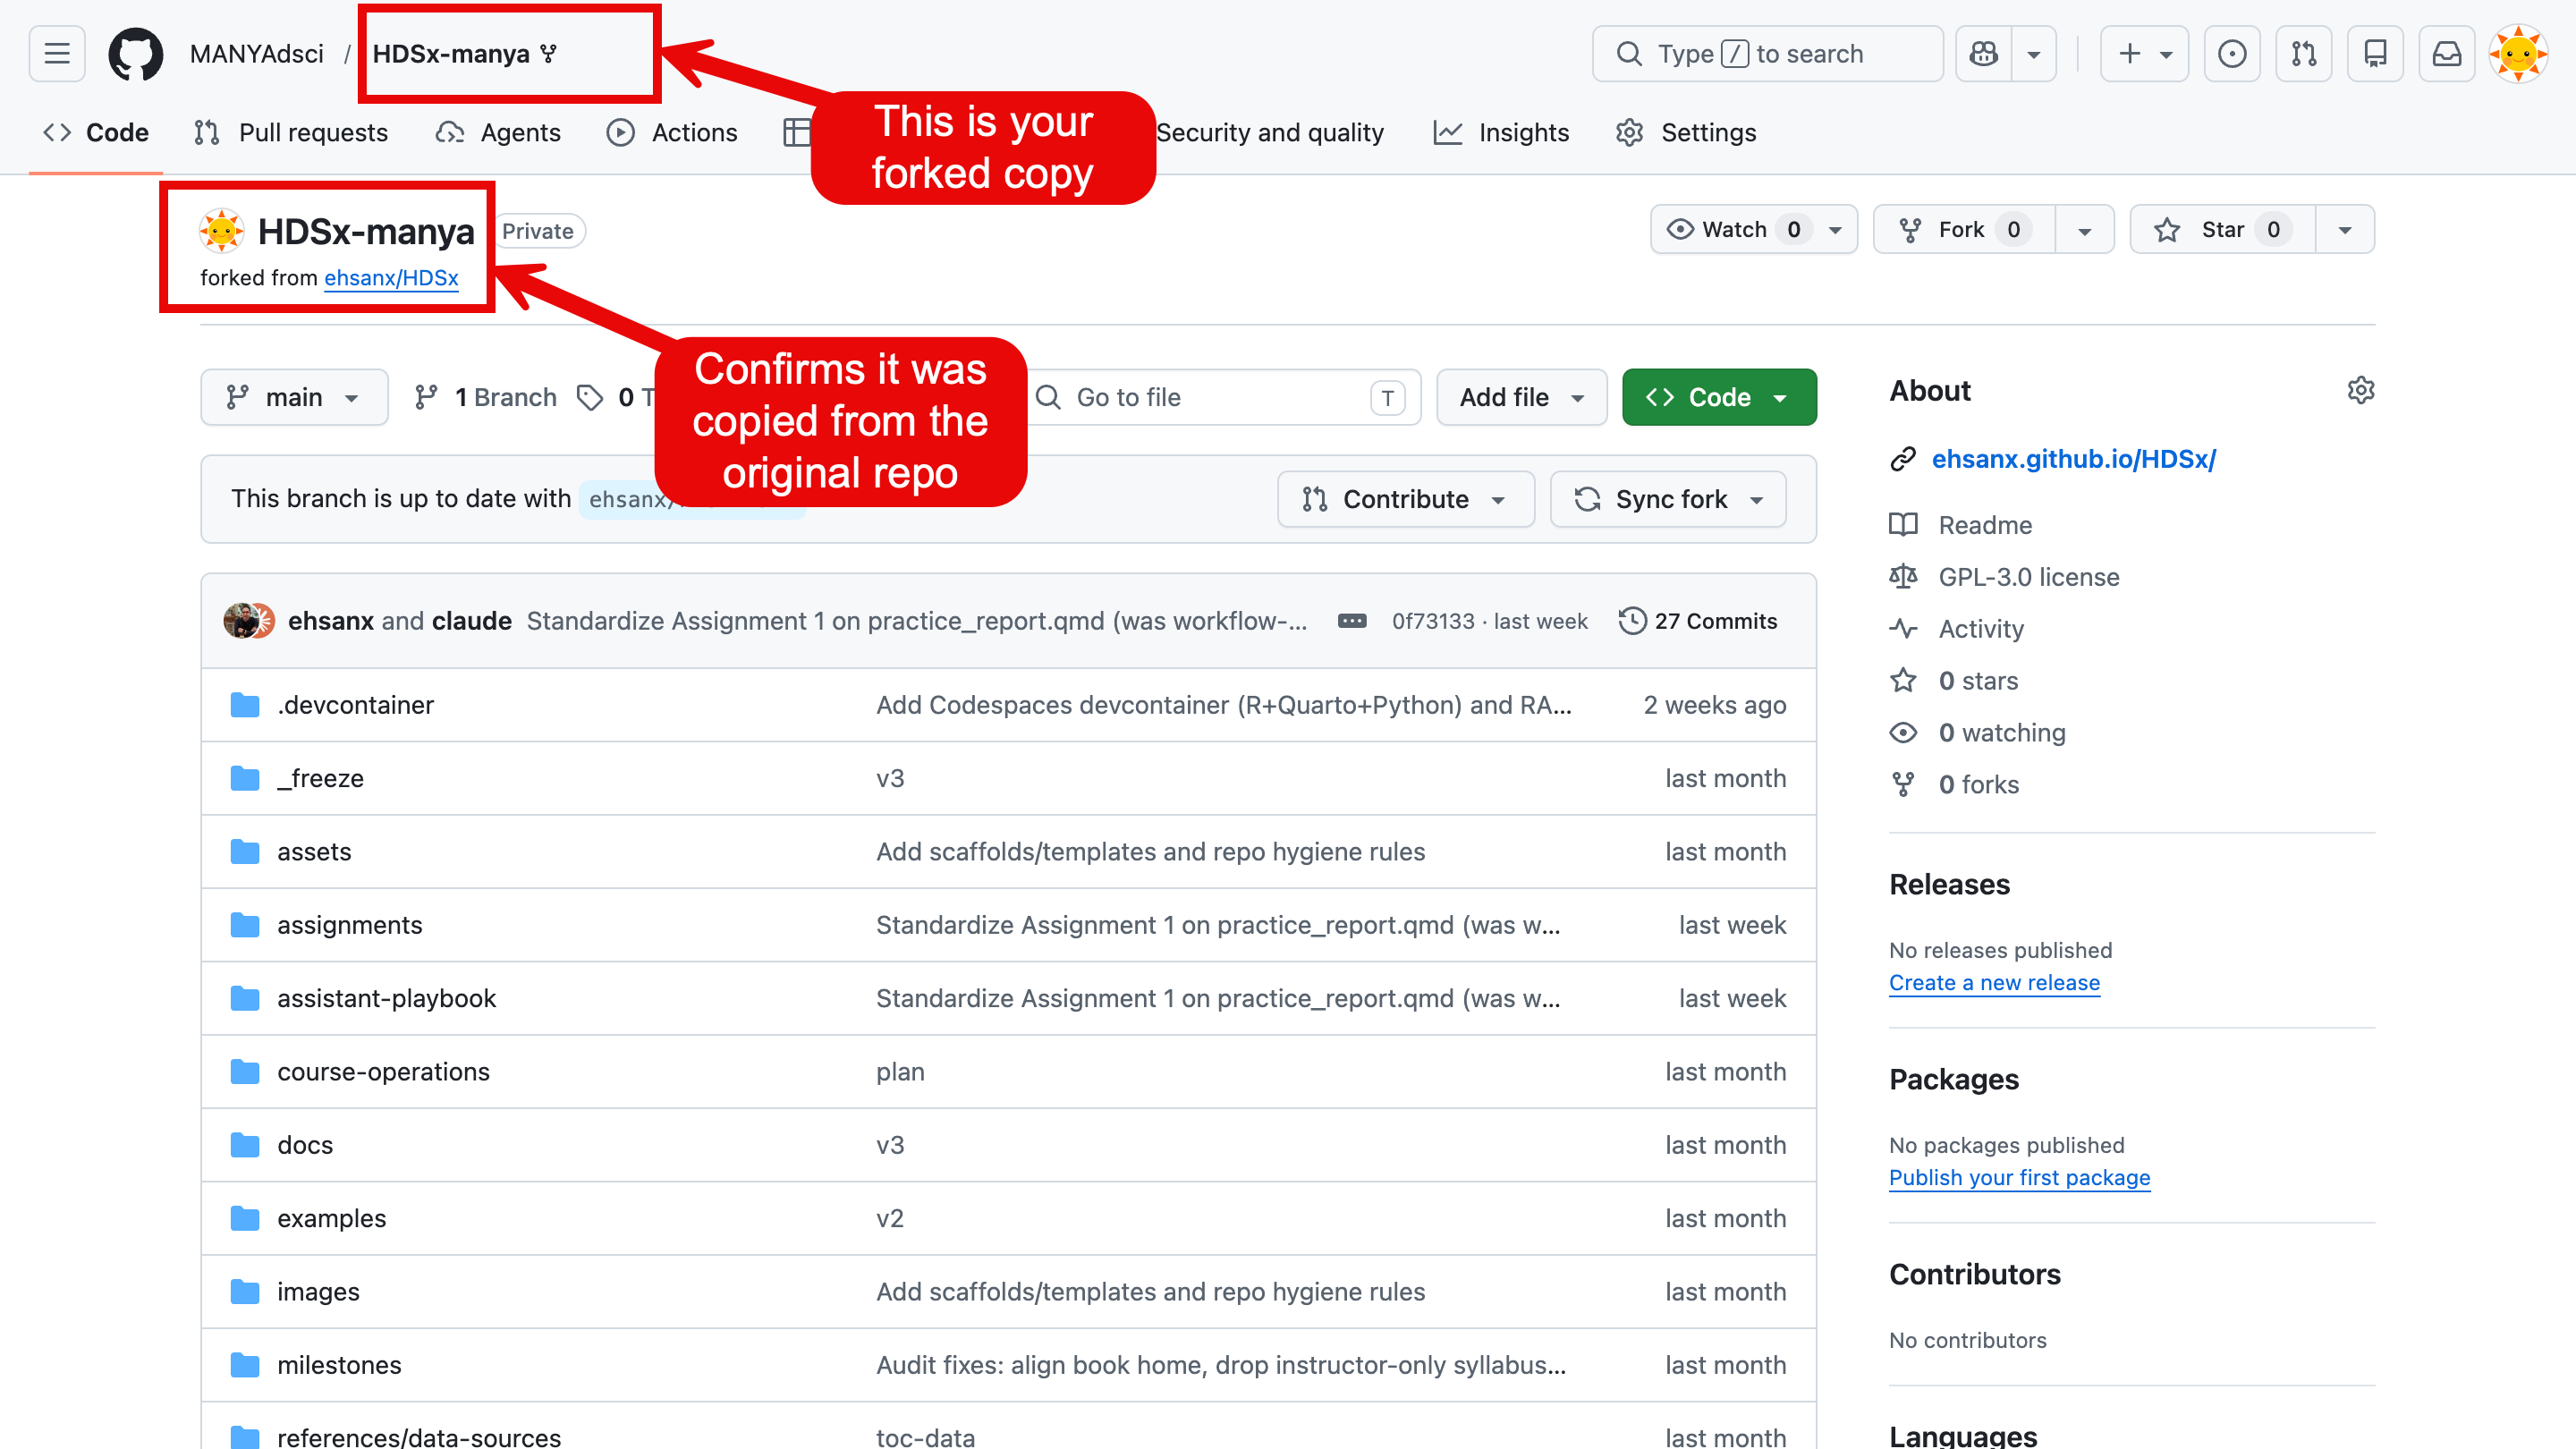This screenshot has width=2576, height=1449.
Task: Click the Type / to search box
Action: 1767,53
